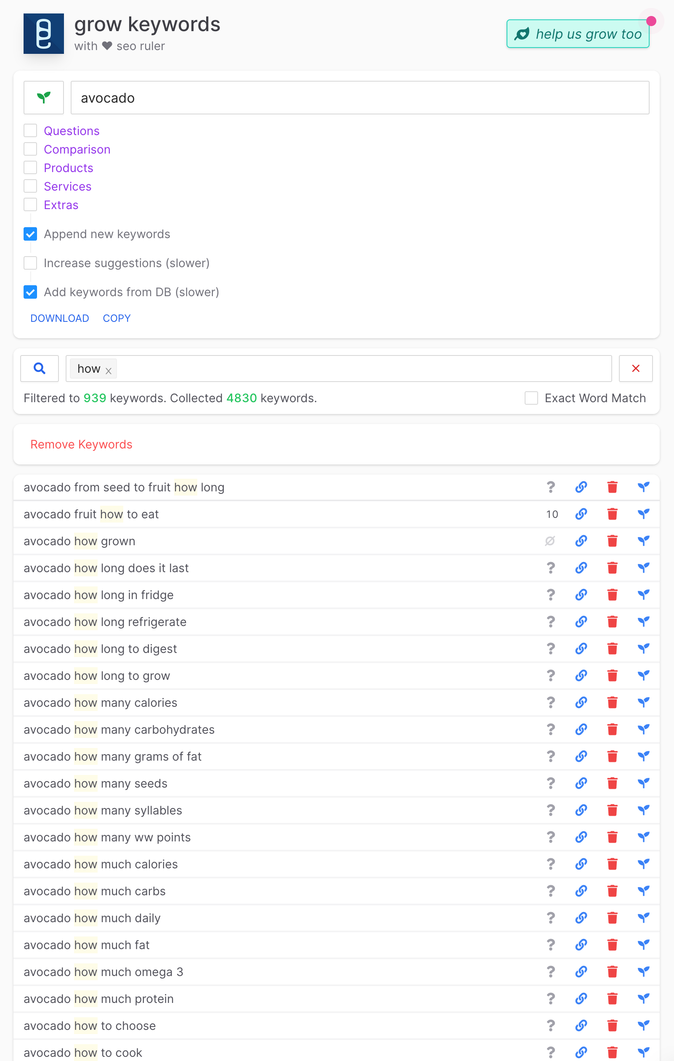Click the link icon for avocado from seed to fruit how long
674x1061 pixels.
[581, 487]
